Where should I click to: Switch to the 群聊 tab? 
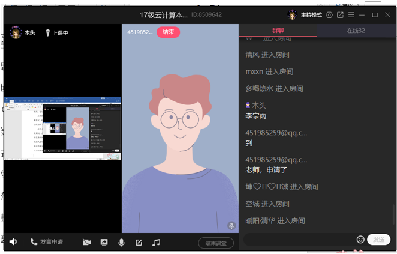click(278, 31)
